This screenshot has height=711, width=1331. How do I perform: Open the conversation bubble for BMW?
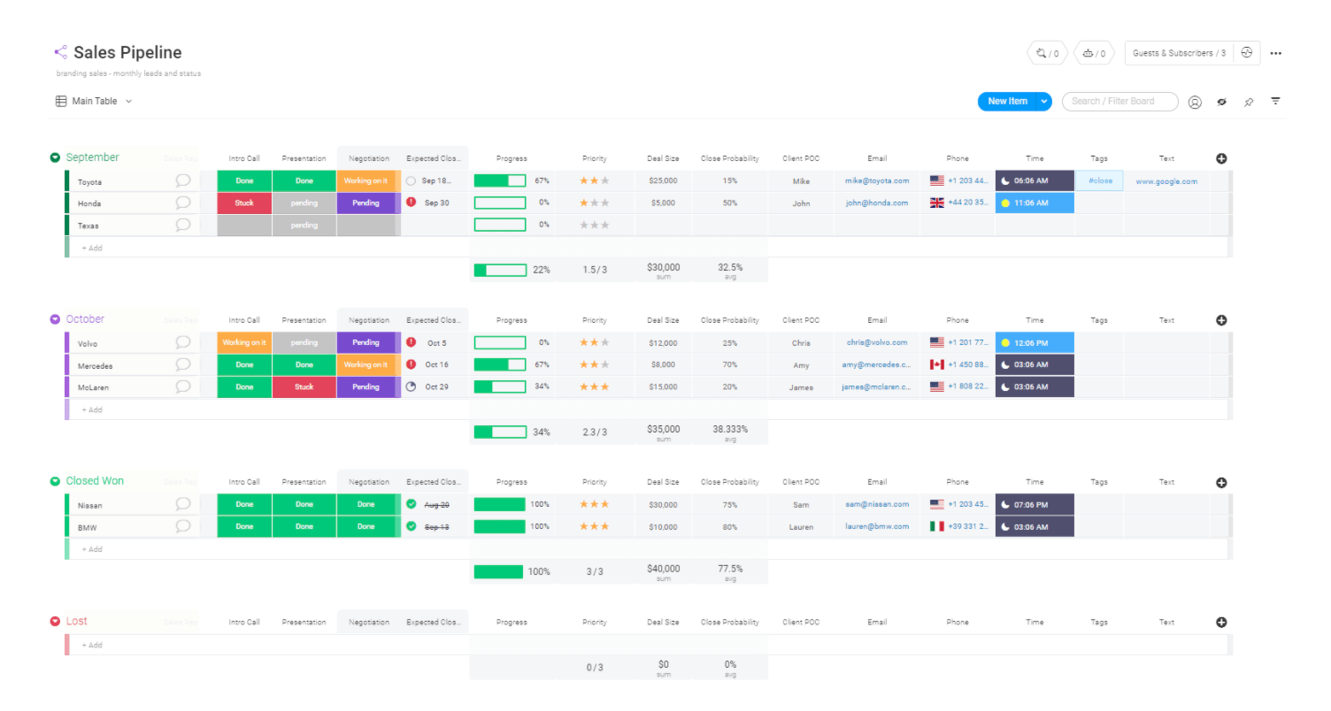click(x=183, y=526)
